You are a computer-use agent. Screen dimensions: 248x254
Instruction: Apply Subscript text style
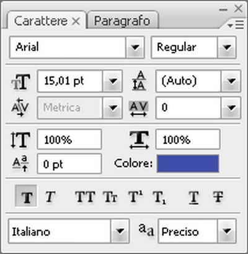coord(159,197)
